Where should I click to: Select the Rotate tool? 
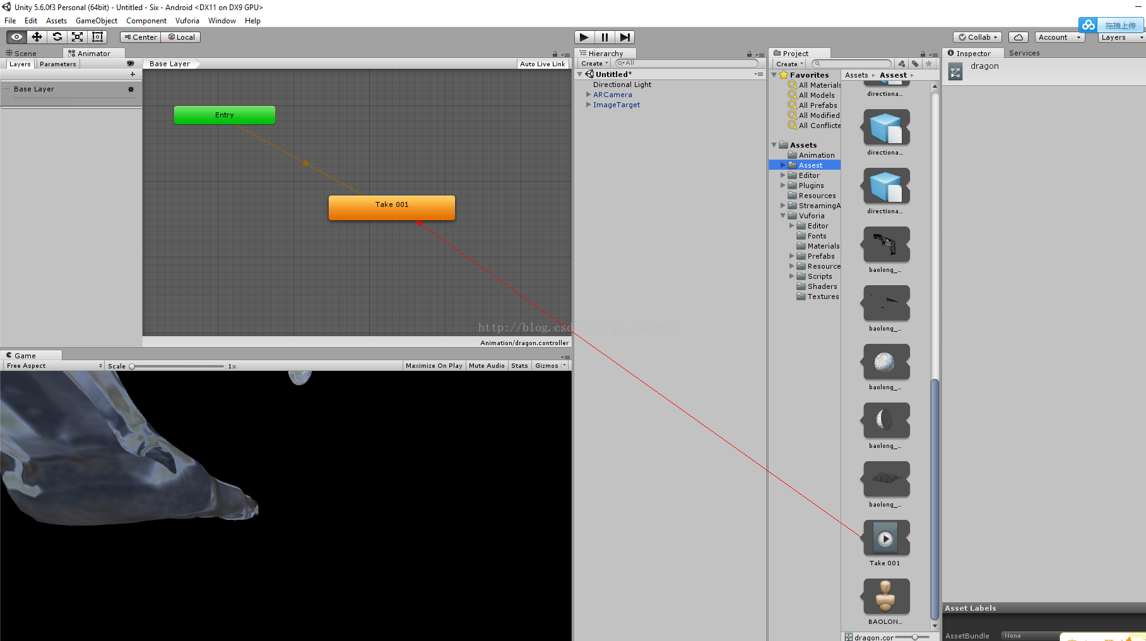click(x=57, y=37)
